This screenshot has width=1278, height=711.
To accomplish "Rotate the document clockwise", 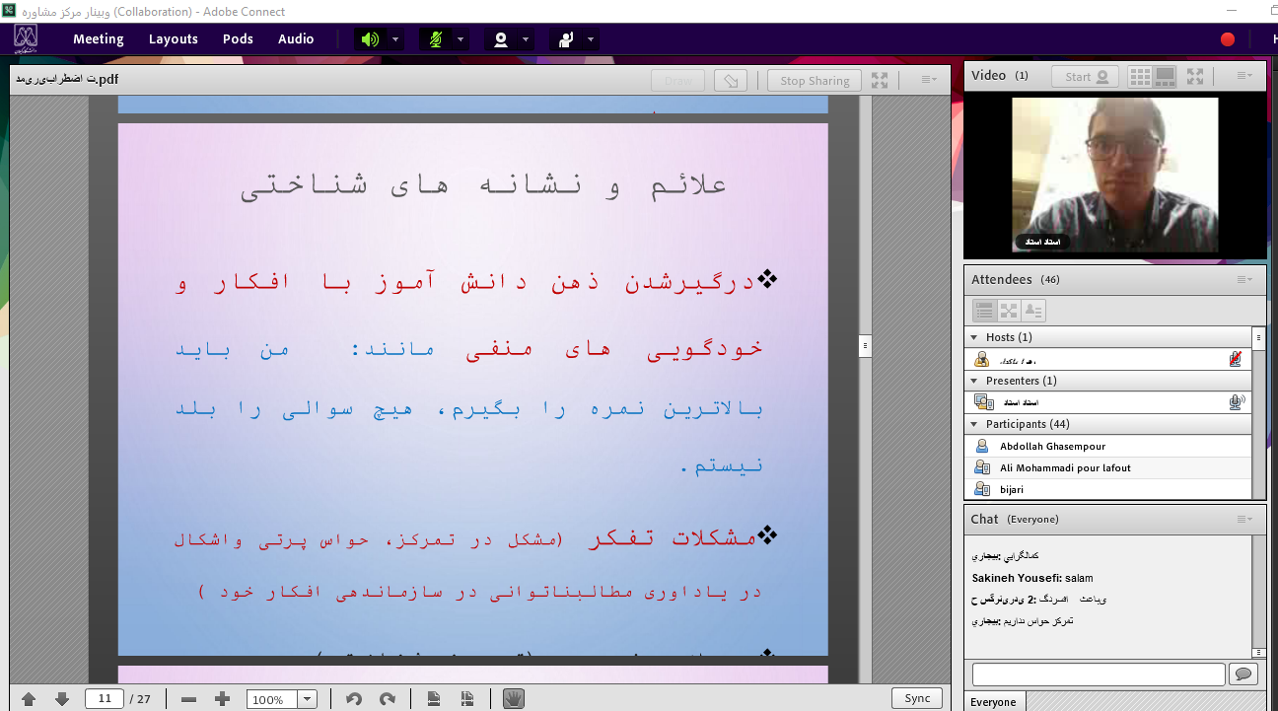I will tap(388, 699).
